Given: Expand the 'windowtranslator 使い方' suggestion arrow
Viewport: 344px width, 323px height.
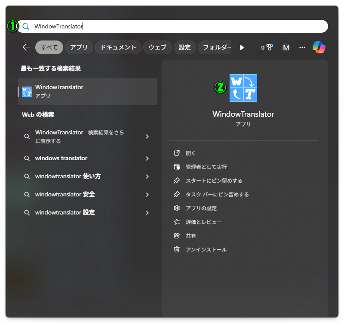Looking at the screenshot, I should (x=147, y=177).
